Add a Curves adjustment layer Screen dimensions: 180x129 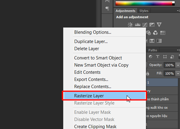pos(145,24)
